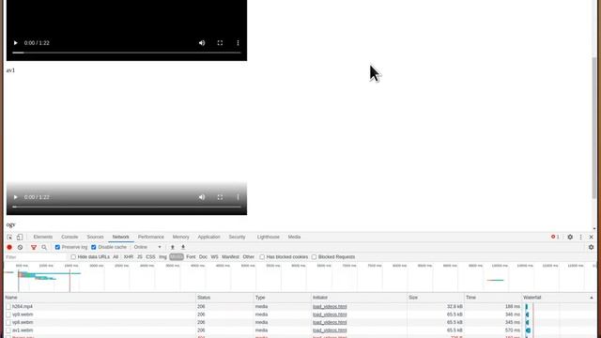Screen dimensions: 601x338
Task: Open the DevTools customize three-dot menu
Action: click(x=580, y=238)
